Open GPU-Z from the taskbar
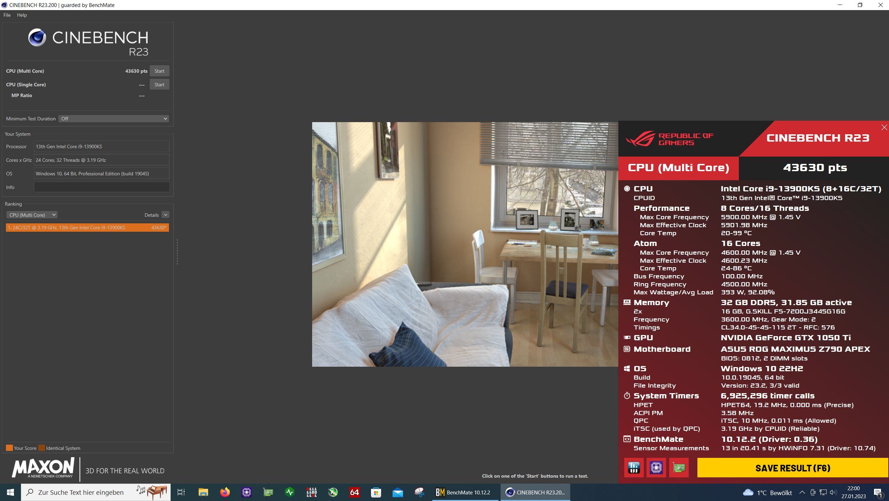Viewport: 889px width, 501px height. click(268, 492)
